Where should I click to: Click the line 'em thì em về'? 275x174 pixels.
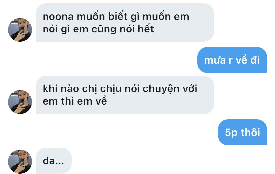75,101
